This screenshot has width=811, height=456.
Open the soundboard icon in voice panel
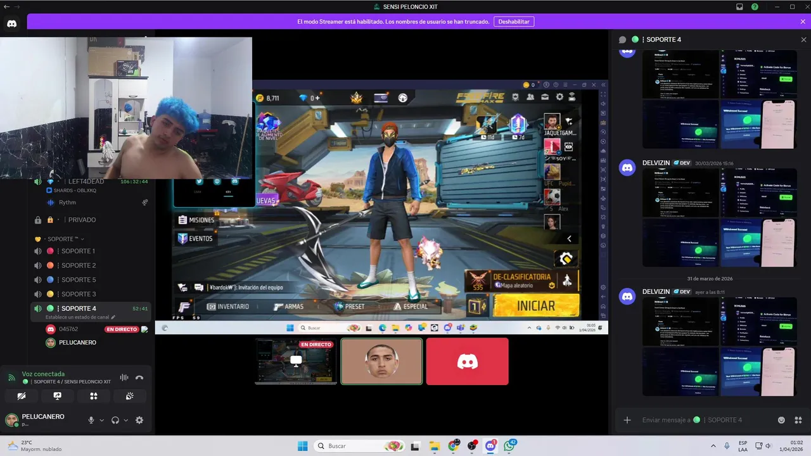[x=130, y=396]
